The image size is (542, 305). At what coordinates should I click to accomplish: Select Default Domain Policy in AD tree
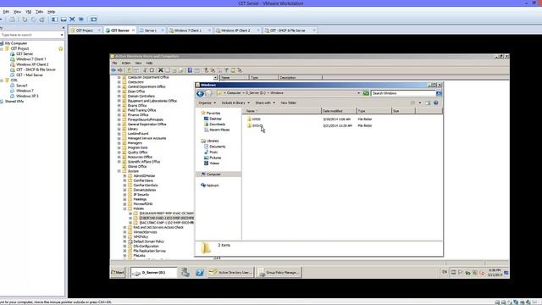pos(149,241)
